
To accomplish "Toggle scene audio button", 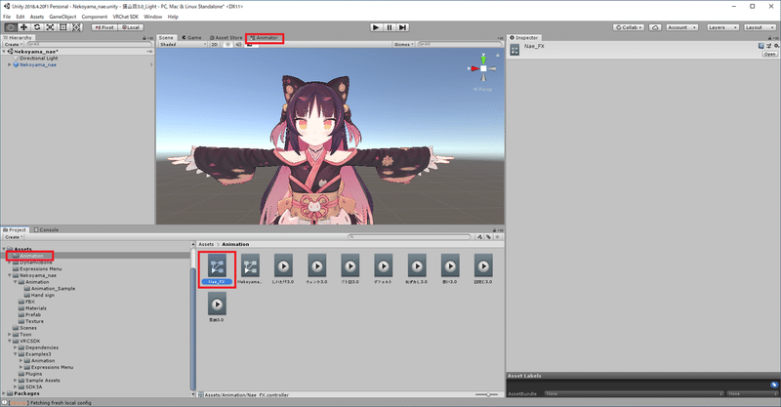I will (238, 44).
